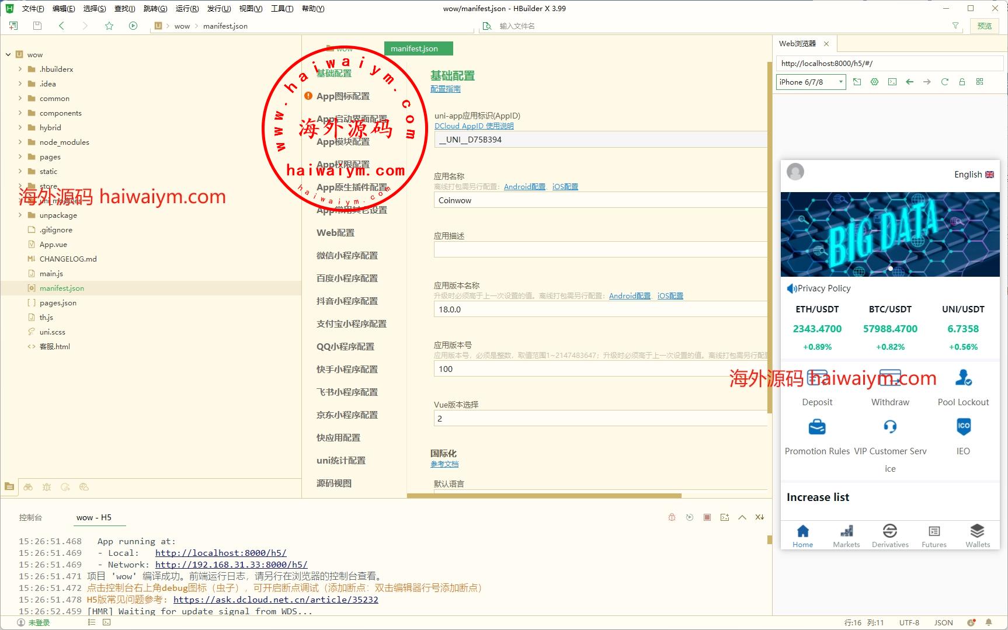Open the debug bug icon below file tree
Screen dimensions: 1008x630
tap(47, 487)
